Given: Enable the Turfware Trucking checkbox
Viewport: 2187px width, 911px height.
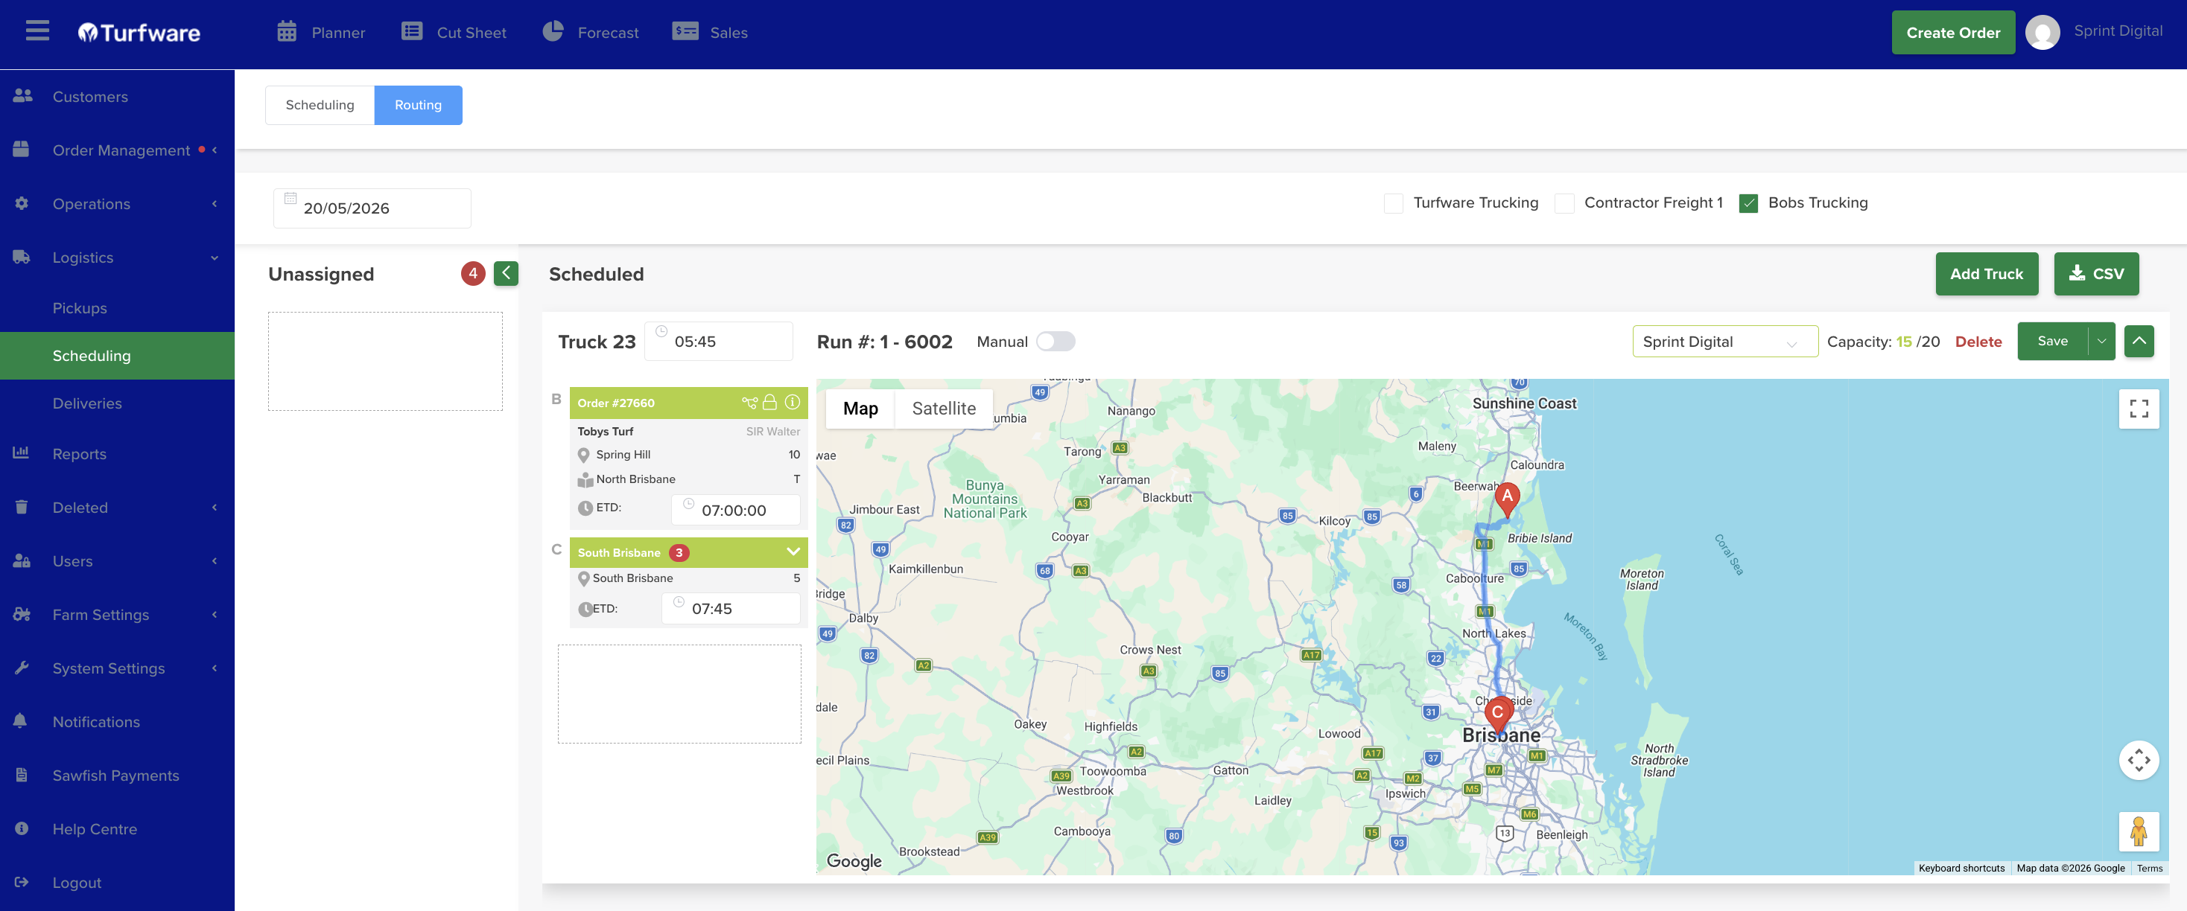Looking at the screenshot, I should tap(1393, 202).
